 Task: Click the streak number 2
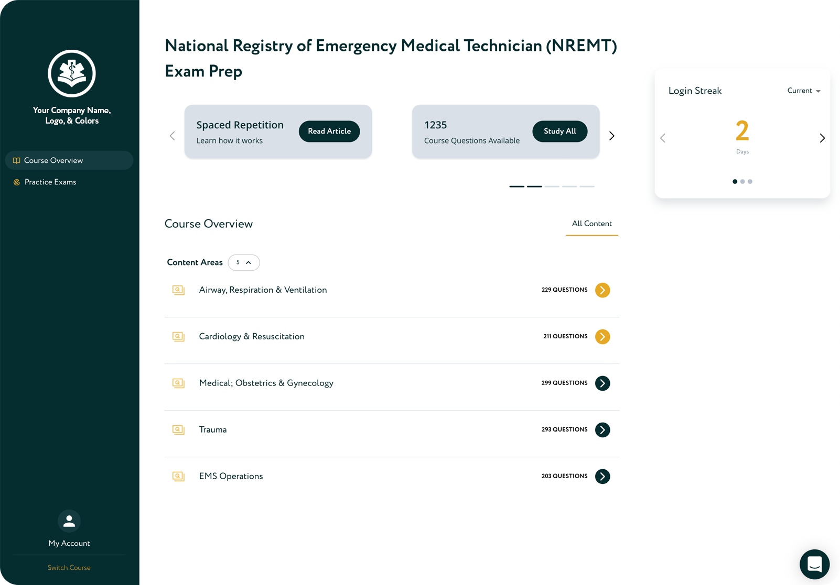742,131
